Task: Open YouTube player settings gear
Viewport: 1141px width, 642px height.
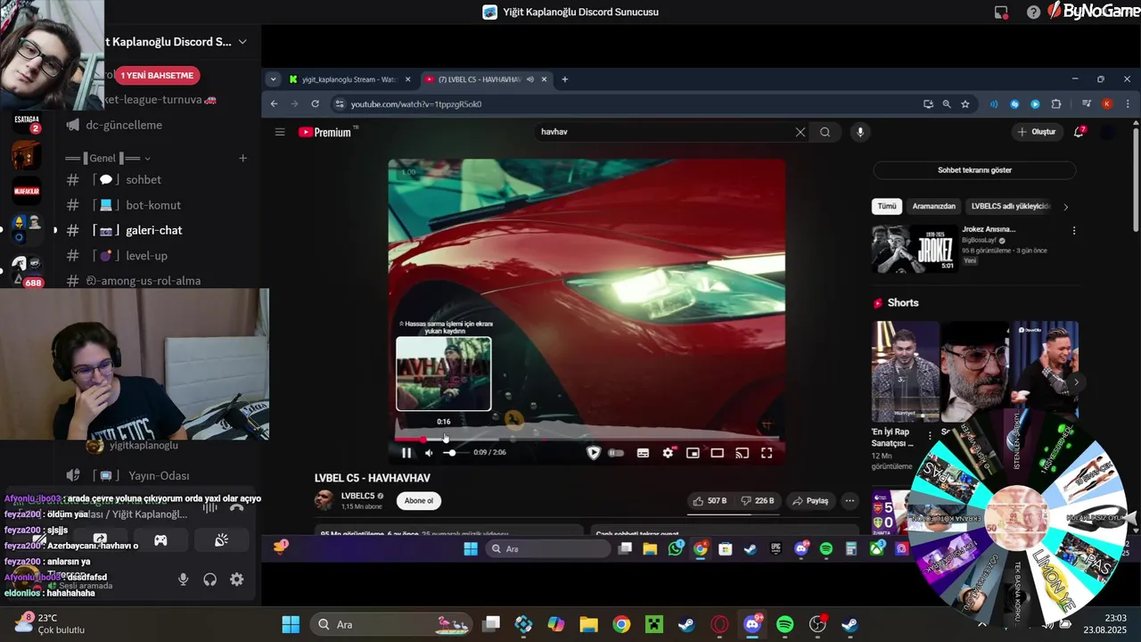Action: point(668,453)
